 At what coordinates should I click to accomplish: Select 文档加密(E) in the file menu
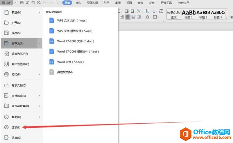(22, 96)
